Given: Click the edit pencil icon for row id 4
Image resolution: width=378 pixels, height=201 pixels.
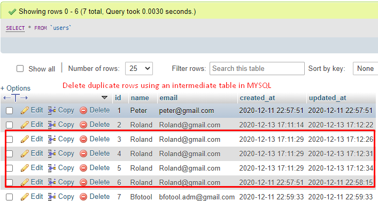Looking at the screenshot, I should [25, 154].
